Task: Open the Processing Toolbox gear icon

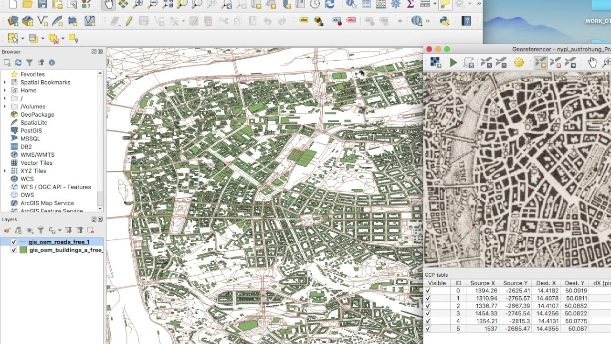Action: click(x=396, y=4)
